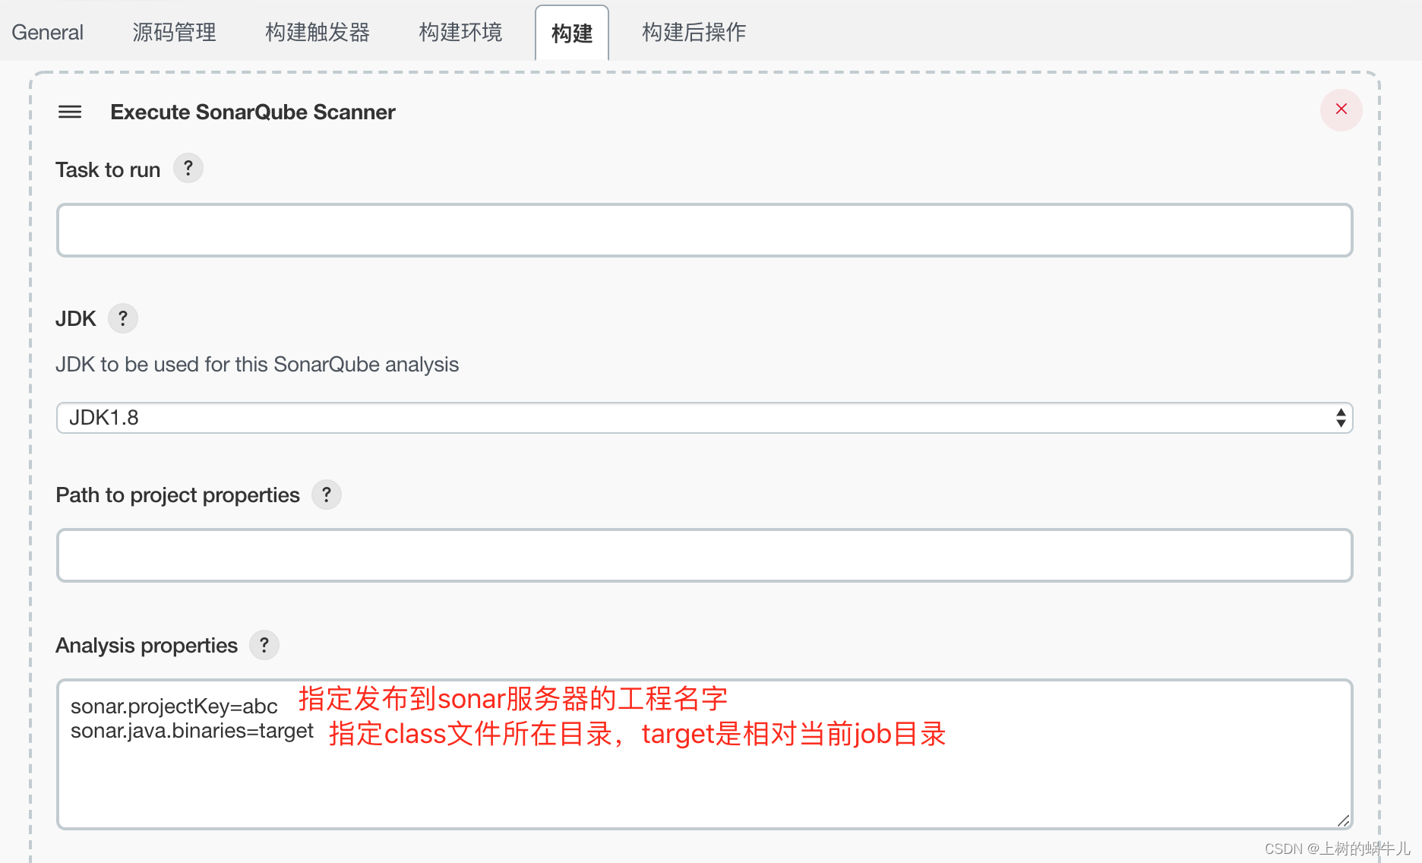Image resolution: width=1422 pixels, height=863 pixels.
Task: Open the JDK1.8 dropdown
Action: click(x=704, y=418)
